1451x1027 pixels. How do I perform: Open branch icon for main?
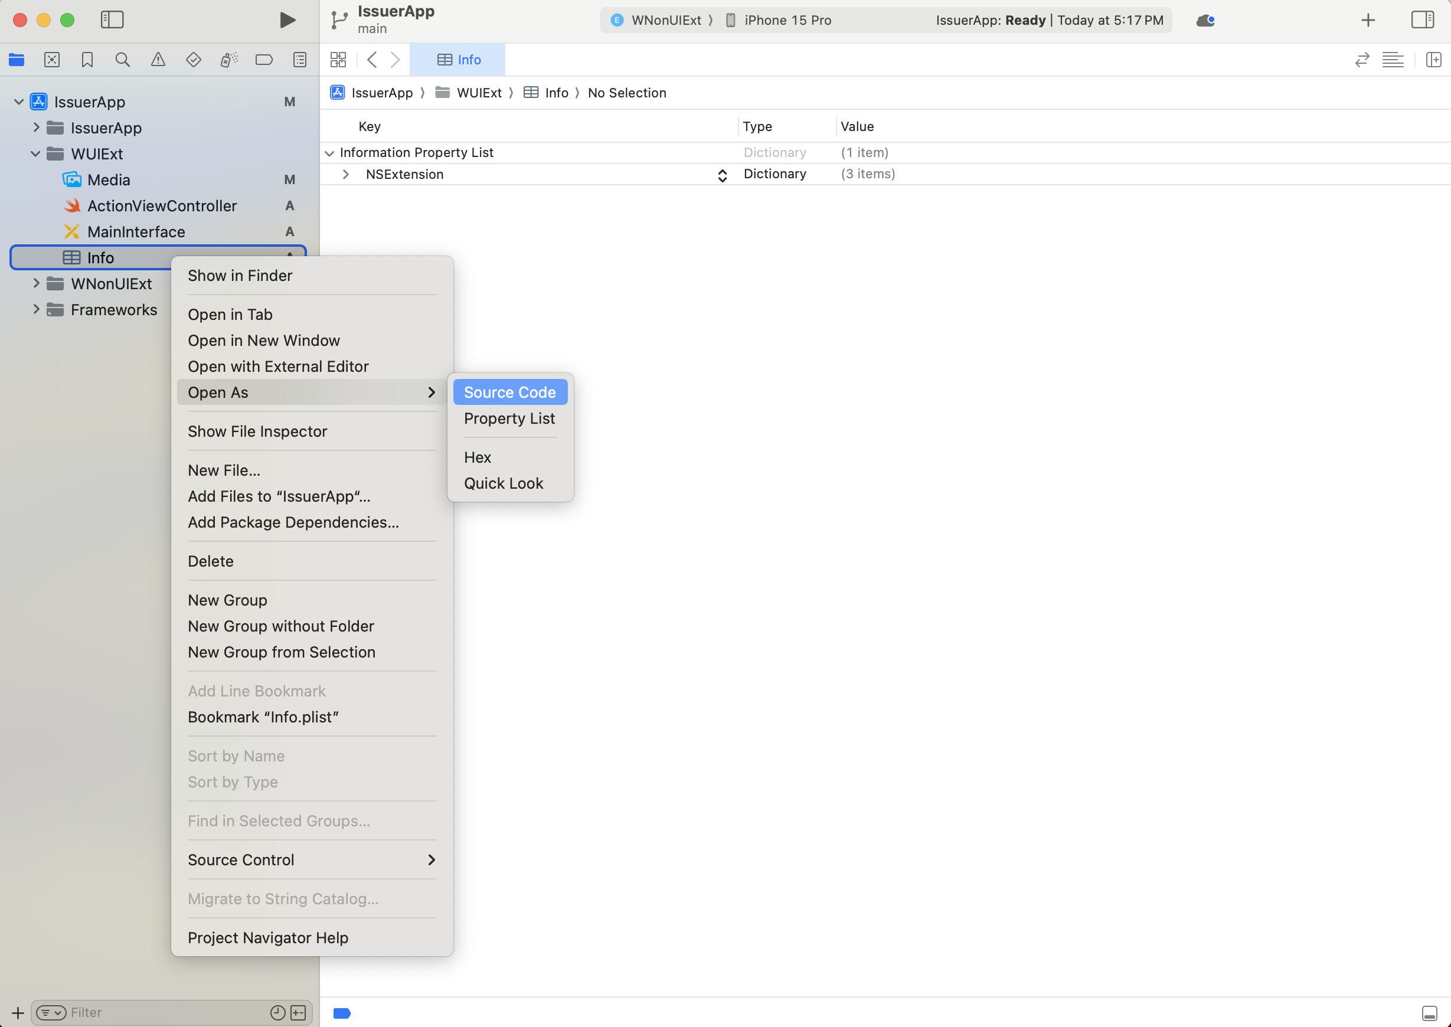point(339,20)
